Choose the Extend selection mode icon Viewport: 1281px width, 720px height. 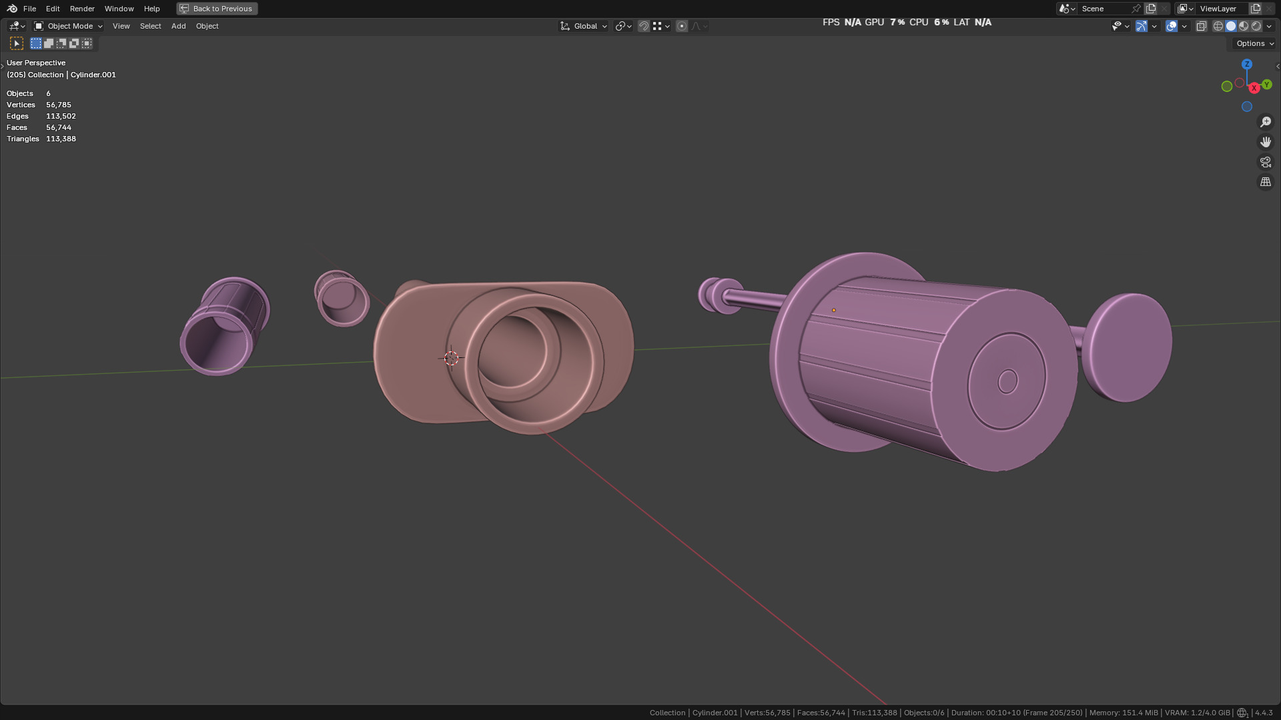pyautogui.click(x=49, y=43)
